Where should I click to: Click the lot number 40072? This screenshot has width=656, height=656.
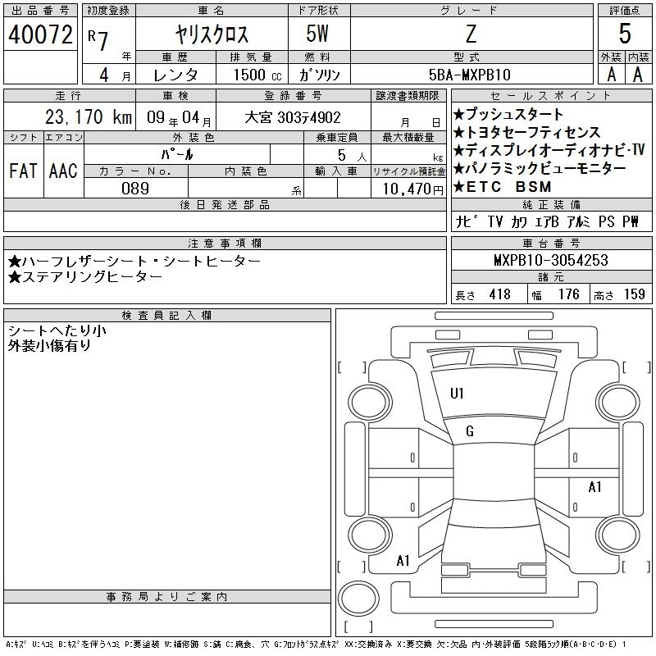[x=40, y=34]
